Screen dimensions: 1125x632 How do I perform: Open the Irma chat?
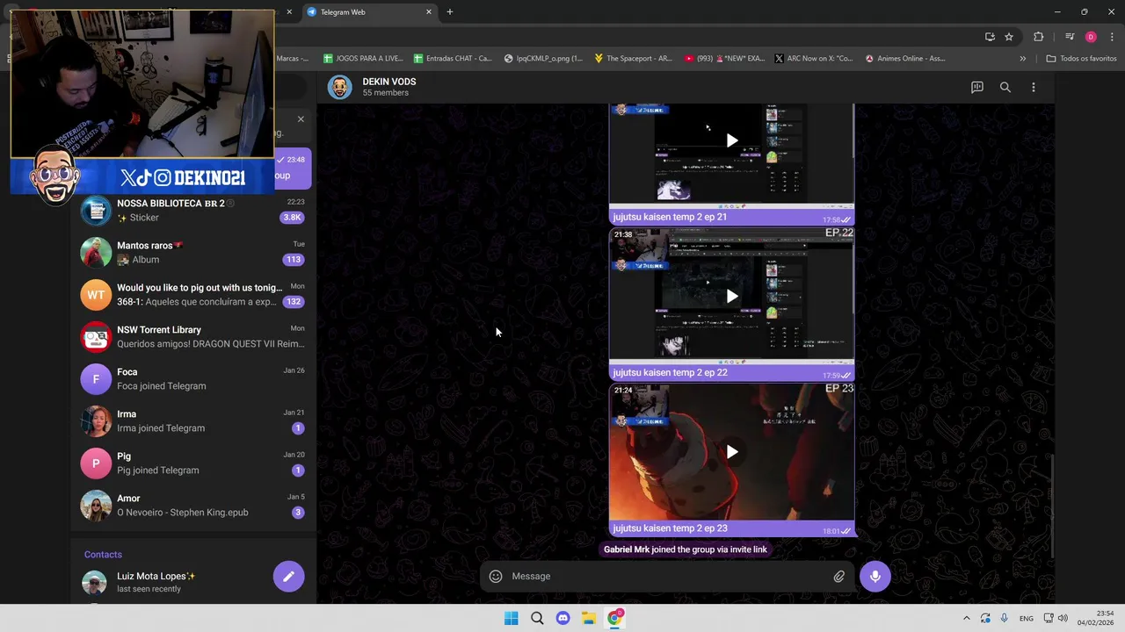tap(193, 420)
